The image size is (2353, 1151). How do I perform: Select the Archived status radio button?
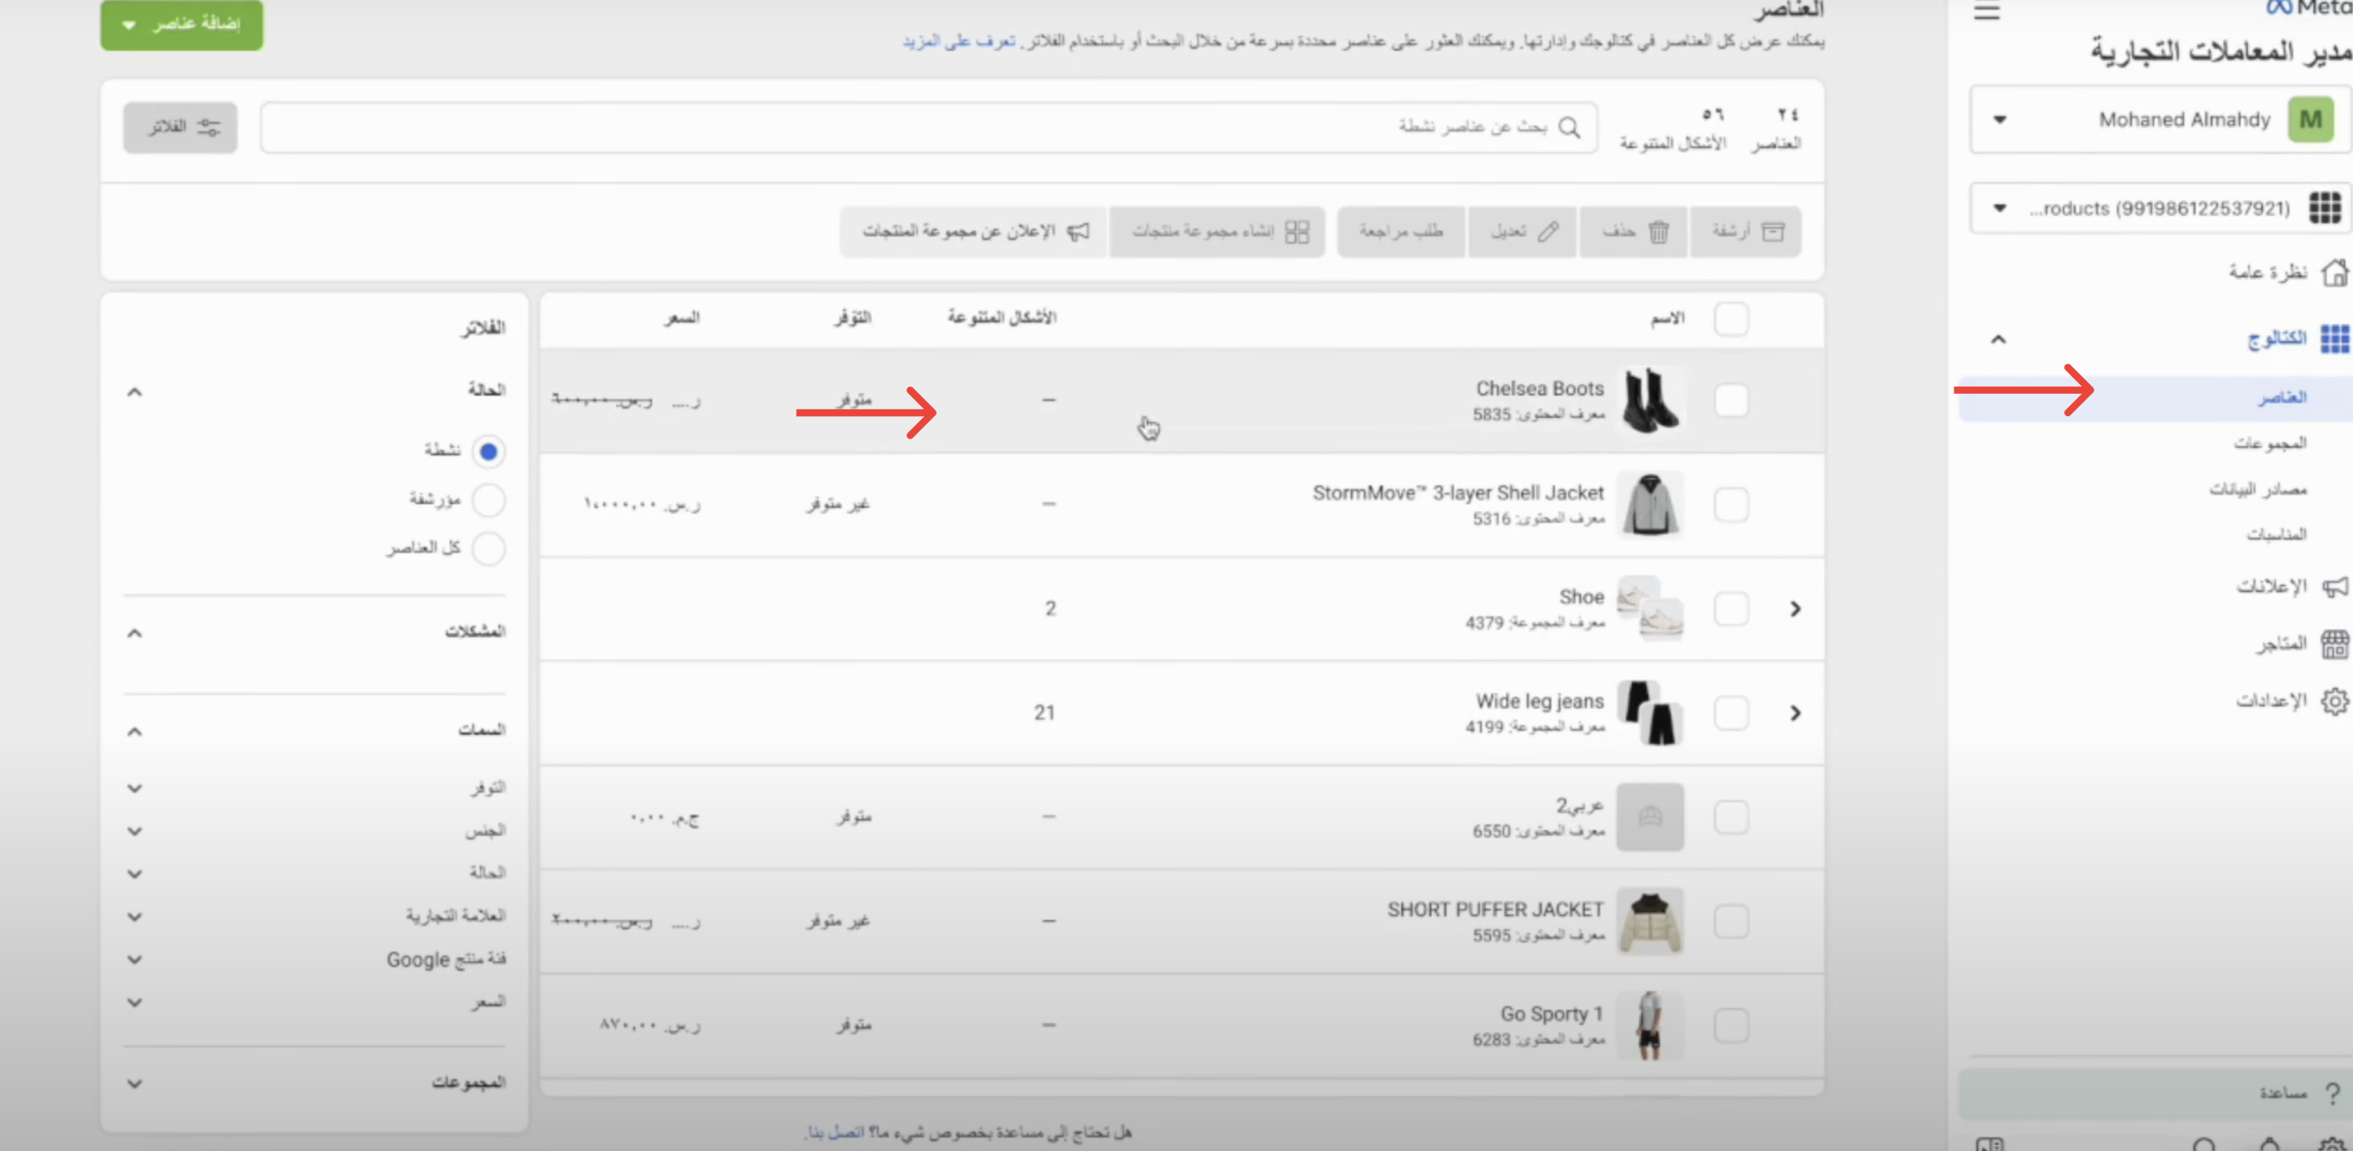coord(488,500)
